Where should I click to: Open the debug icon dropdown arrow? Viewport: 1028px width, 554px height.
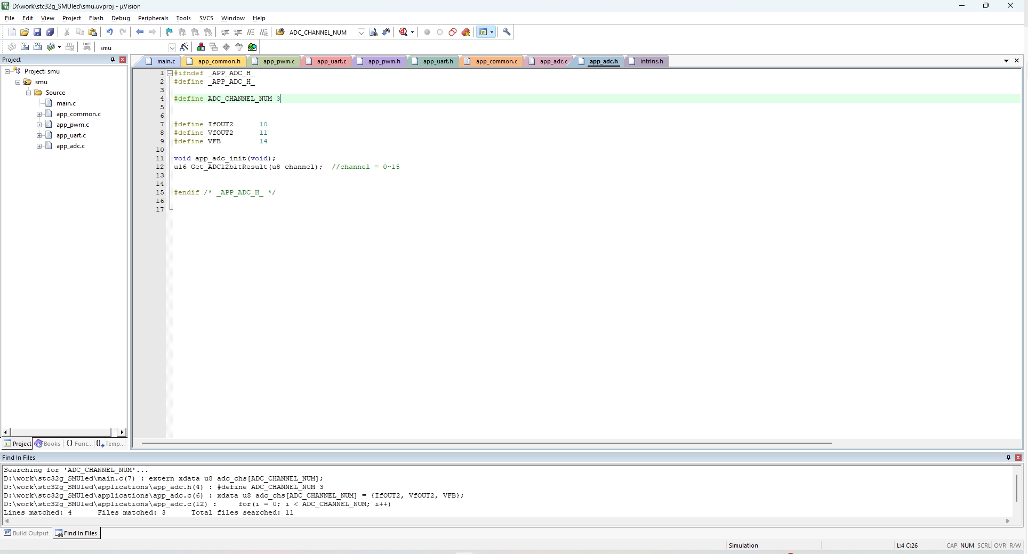(412, 32)
